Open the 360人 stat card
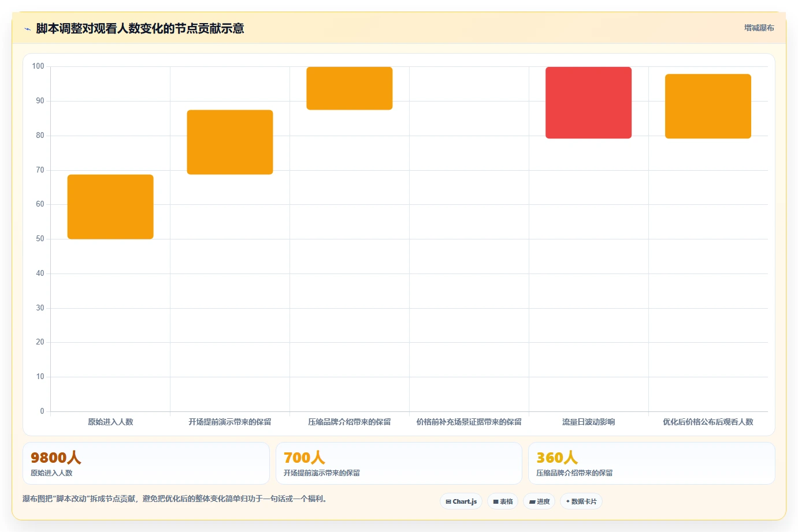 (652, 463)
